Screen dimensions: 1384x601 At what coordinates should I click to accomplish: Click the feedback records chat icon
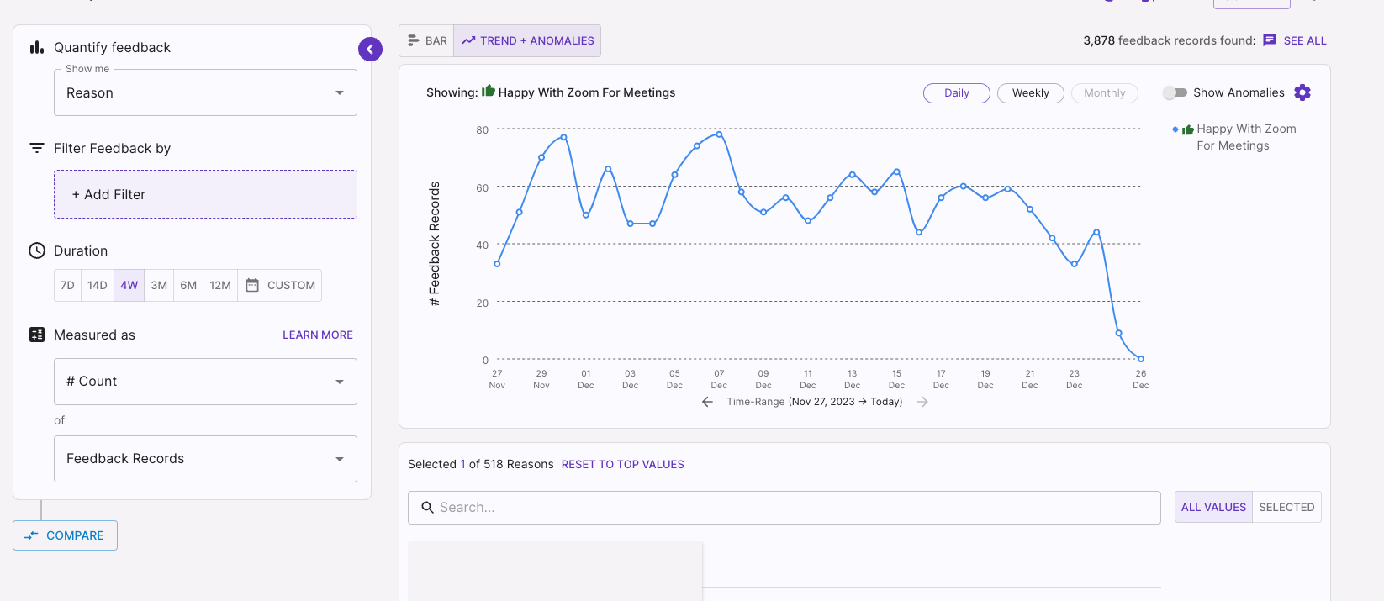[x=1270, y=40]
